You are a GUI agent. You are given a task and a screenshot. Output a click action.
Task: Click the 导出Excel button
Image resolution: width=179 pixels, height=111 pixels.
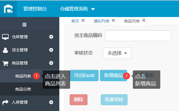(x=84, y=75)
